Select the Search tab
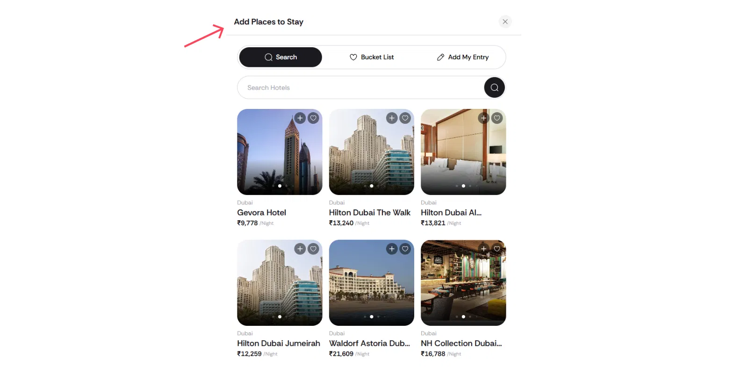748x374 pixels. pos(280,57)
